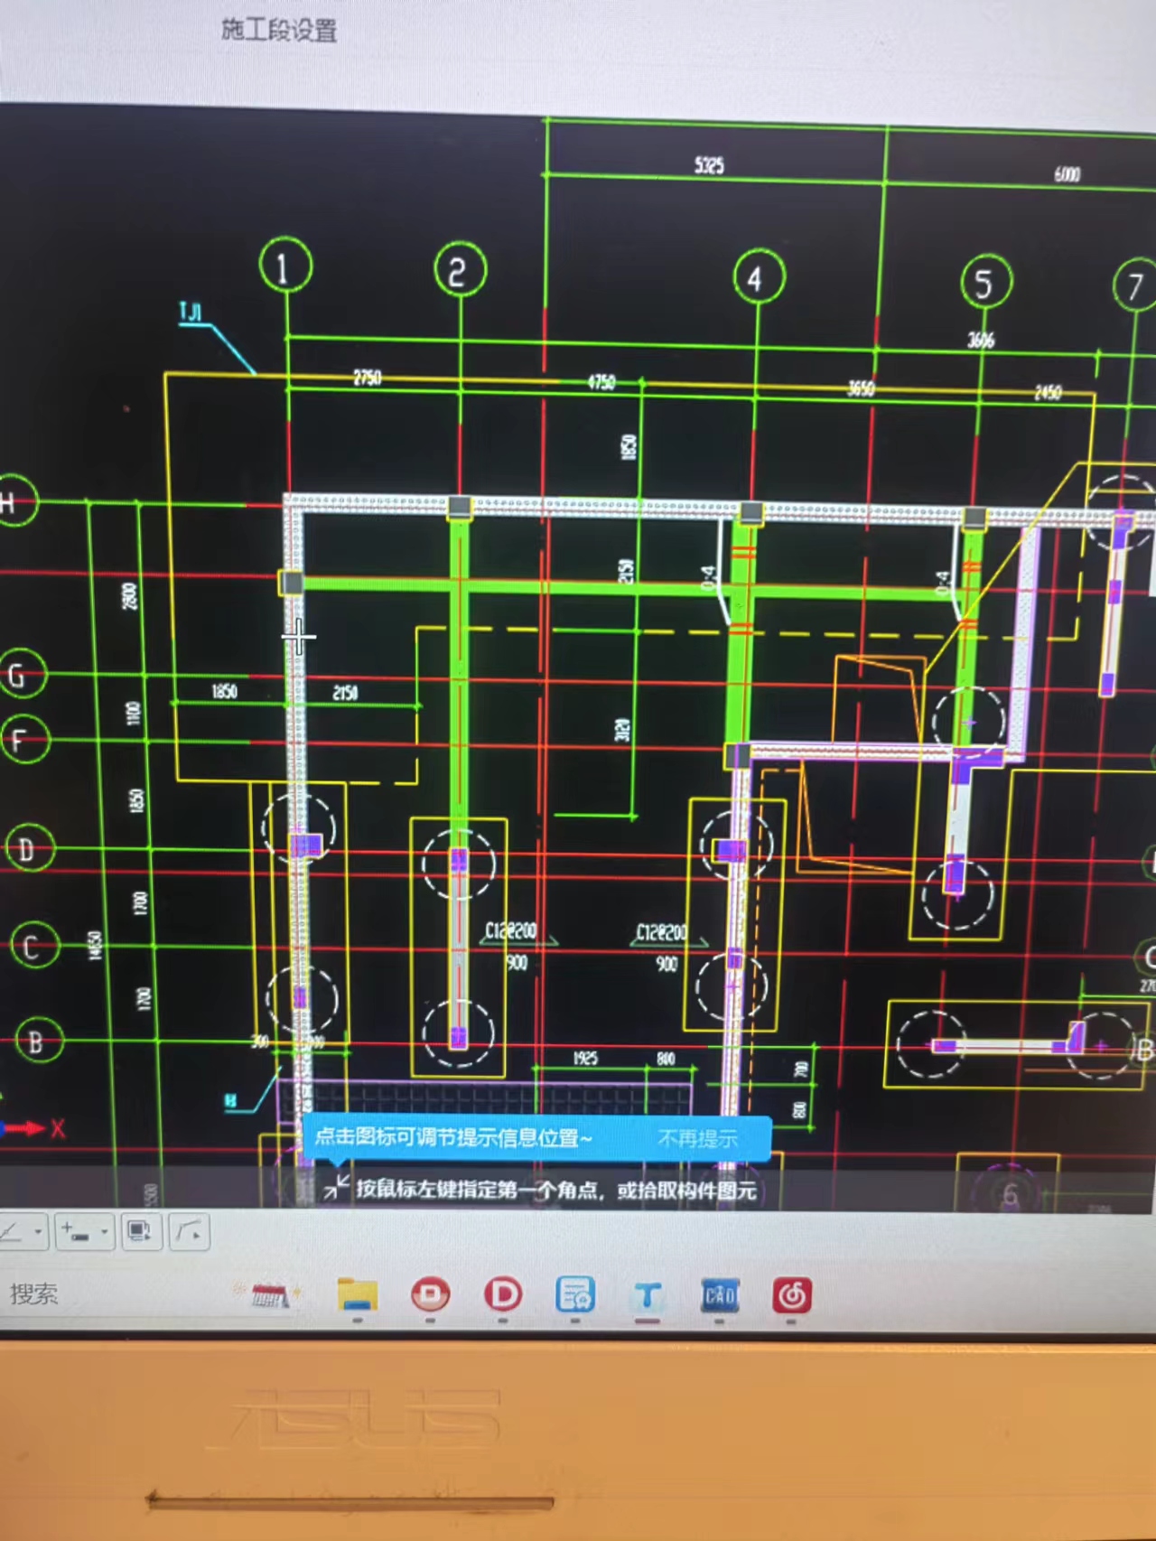The image size is (1156, 1541).
Task: Click the 6000 dimension text
Action: coord(1067,173)
